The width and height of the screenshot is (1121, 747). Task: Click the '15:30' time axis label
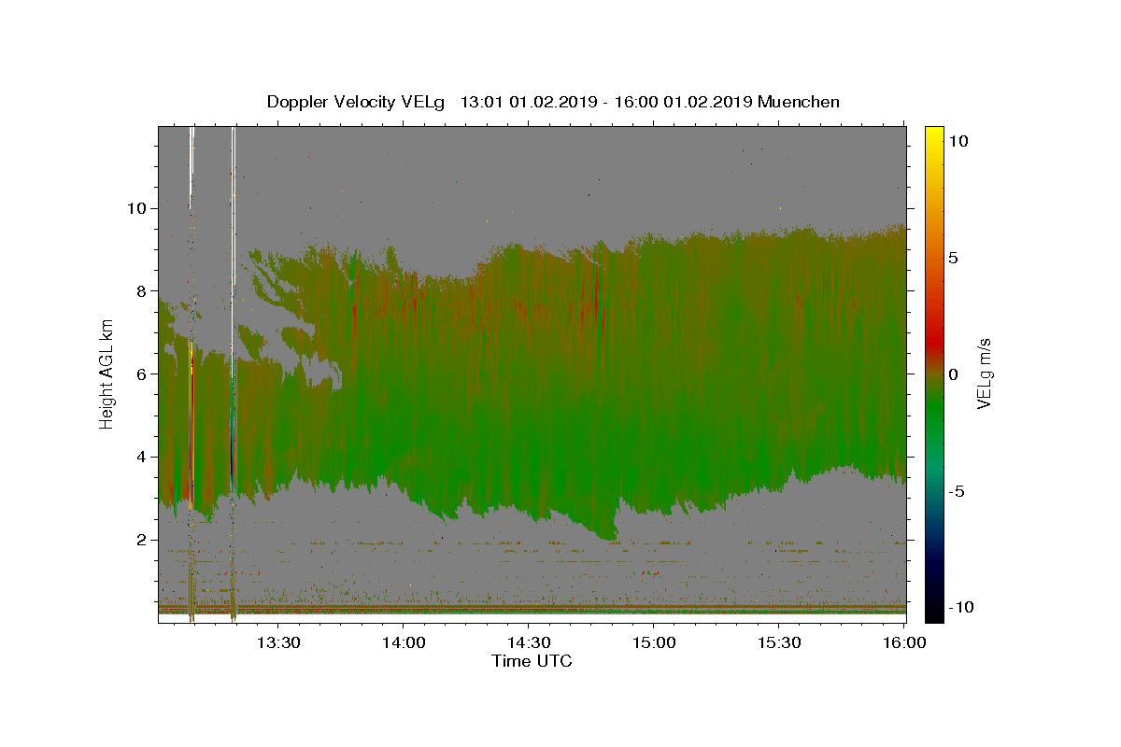(x=778, y=642)
